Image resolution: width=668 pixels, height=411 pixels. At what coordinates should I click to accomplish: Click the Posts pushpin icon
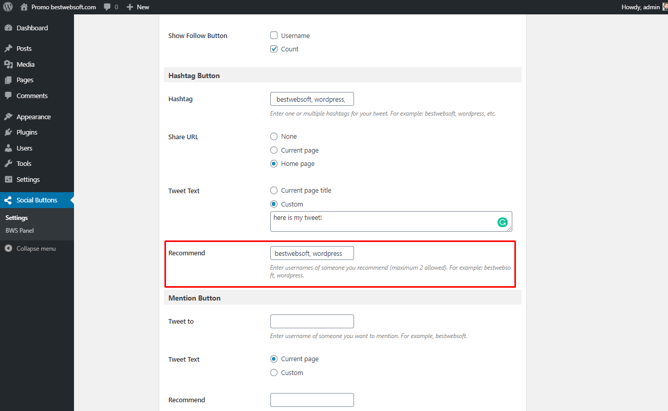click(8, 48)
